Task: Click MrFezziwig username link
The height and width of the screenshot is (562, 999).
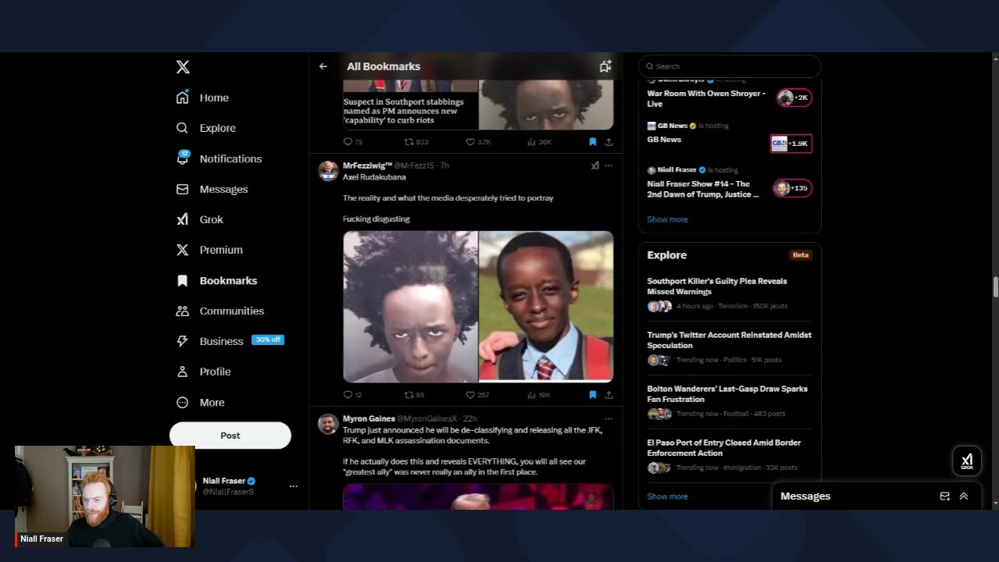Action: click(367, 165)
